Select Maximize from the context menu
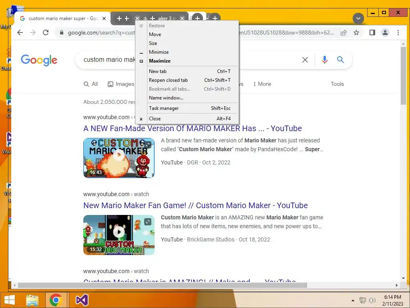This screenshot has height=308, width=410. pyautogui.click(x=187, y=61)
